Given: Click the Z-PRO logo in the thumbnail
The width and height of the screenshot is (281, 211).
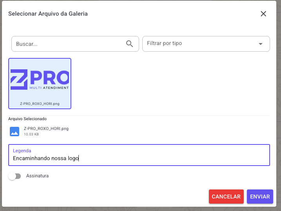Looking at the screenshot, I should coord(40,80).
